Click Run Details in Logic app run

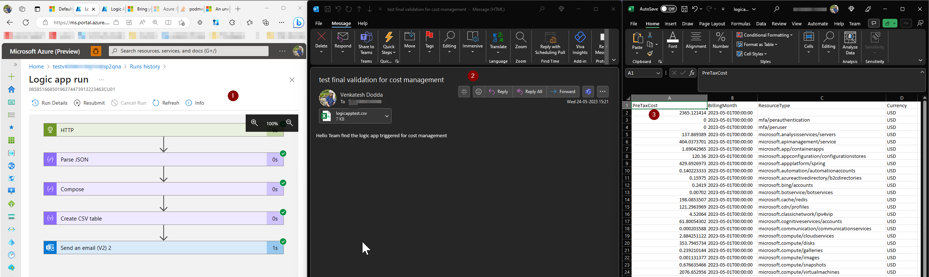(50, 103)
